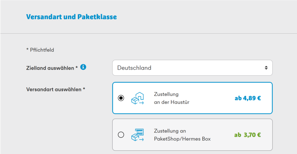The width and height of the screenshot is (297, 154).
Task: Click the Zustellung an der Haustür text
Action: 171,98
